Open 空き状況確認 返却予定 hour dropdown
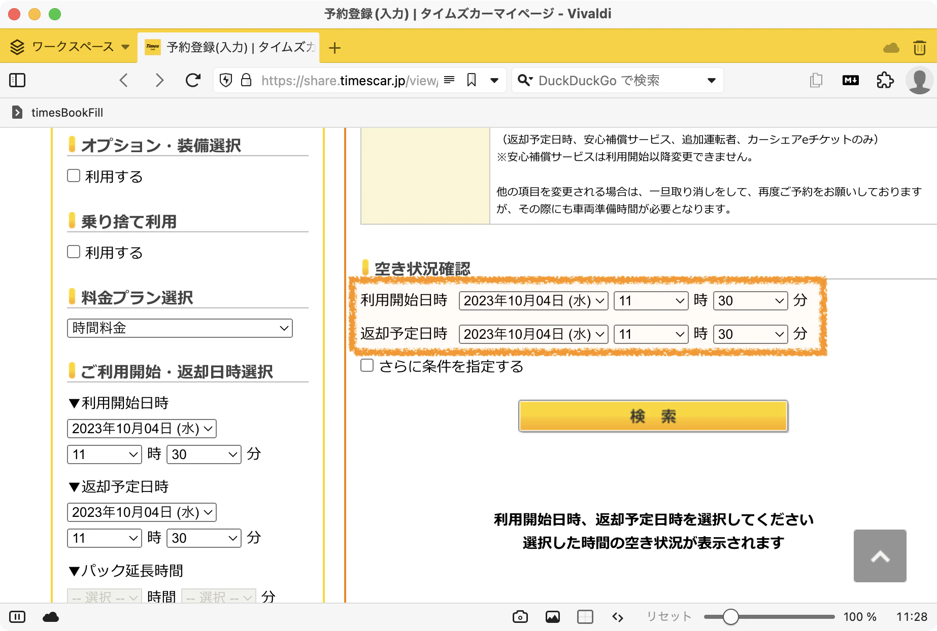Screen dimensions: 937x631 651,334
